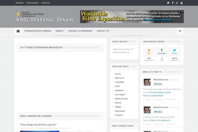The height and width of the screenshot is (132, 198).
Task: Open the Pamahiin topic
Action: pyautogui.click(x=119, y=115)
